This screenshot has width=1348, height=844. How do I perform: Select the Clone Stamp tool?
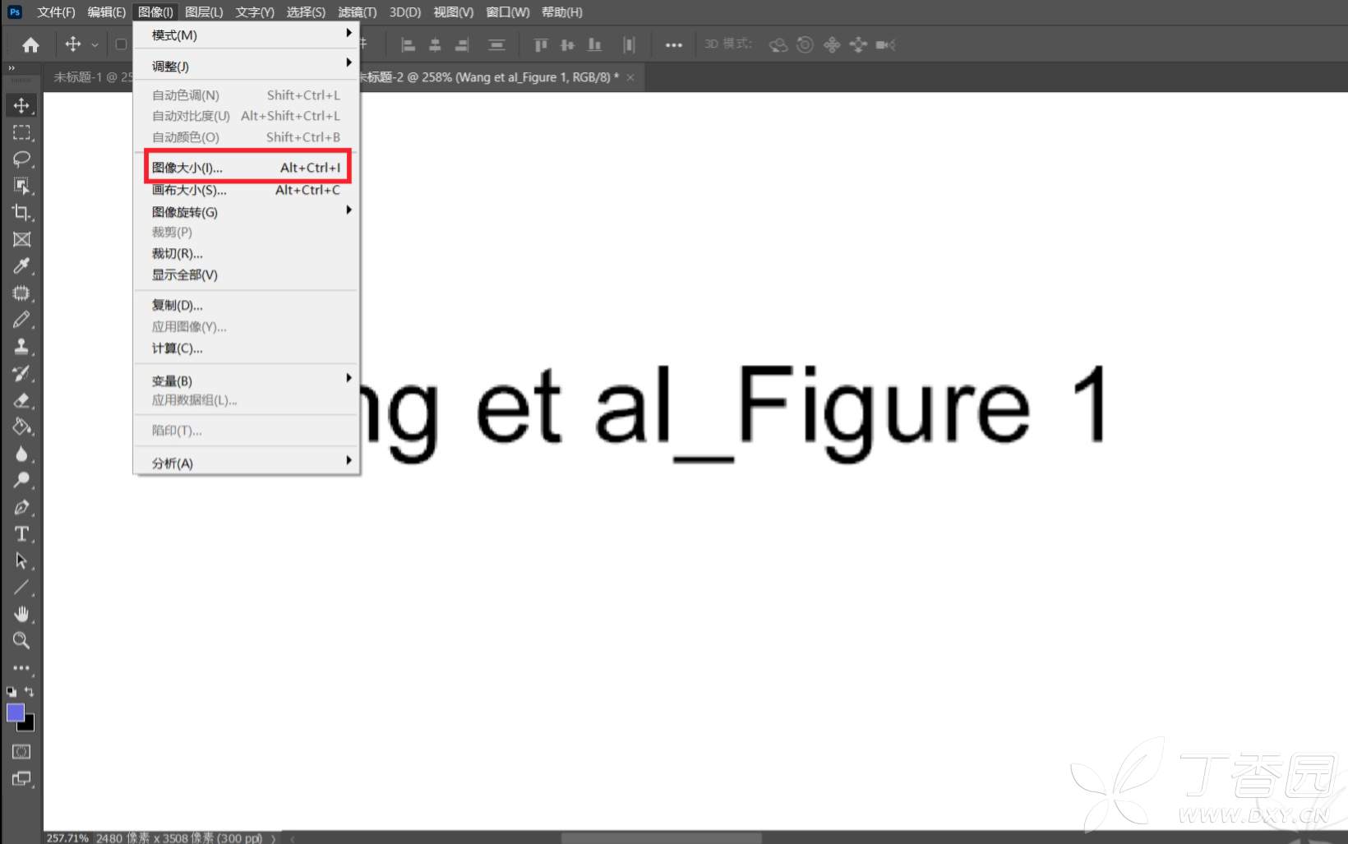(x=21, y=346)
